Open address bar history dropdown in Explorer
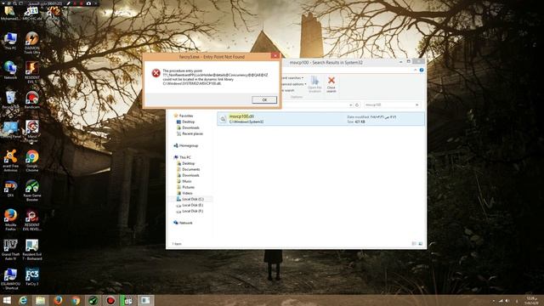This screenshot has height=306, width=544. [351, 105]
